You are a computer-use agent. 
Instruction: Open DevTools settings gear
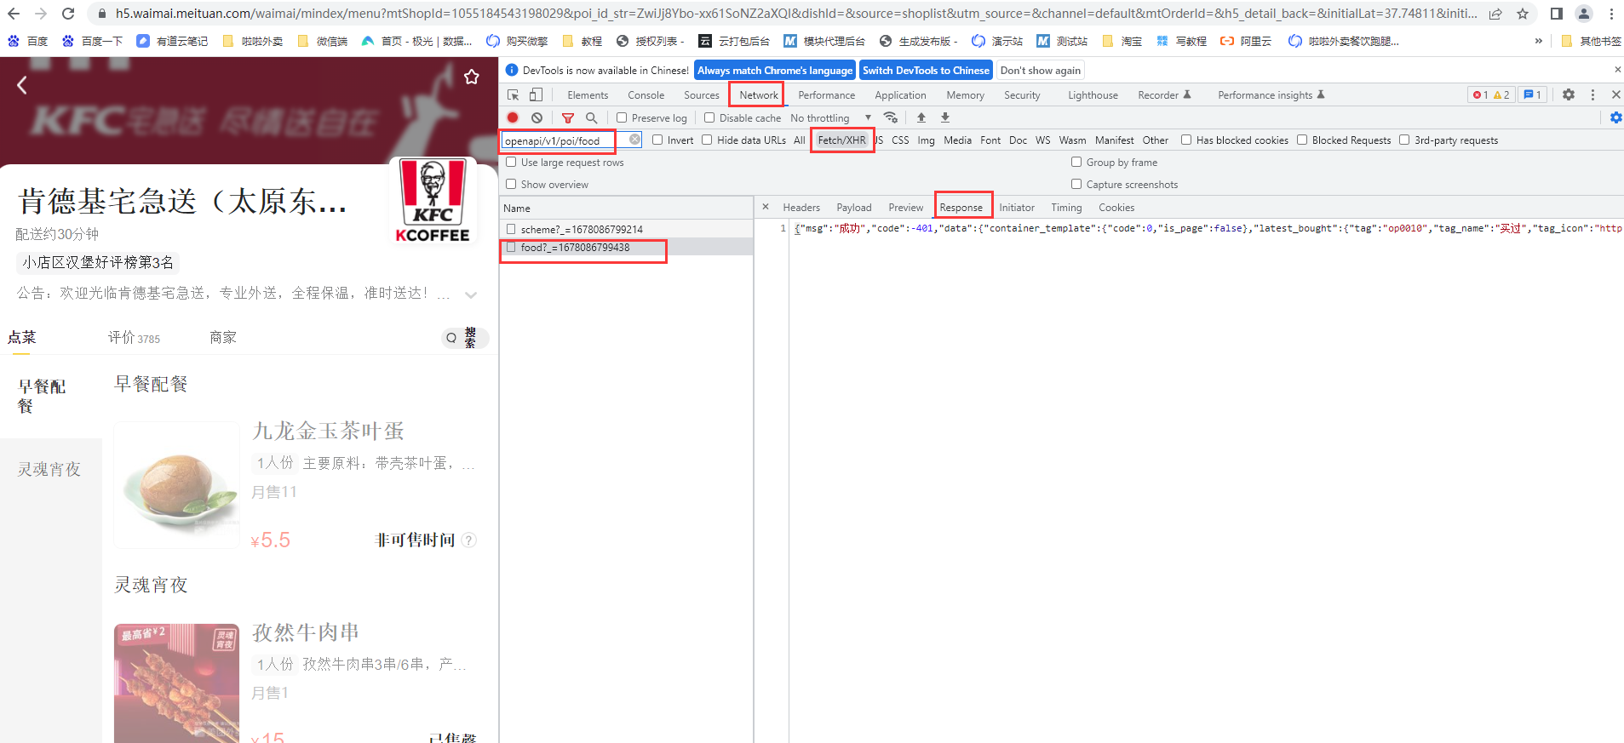coord(1569,94)
